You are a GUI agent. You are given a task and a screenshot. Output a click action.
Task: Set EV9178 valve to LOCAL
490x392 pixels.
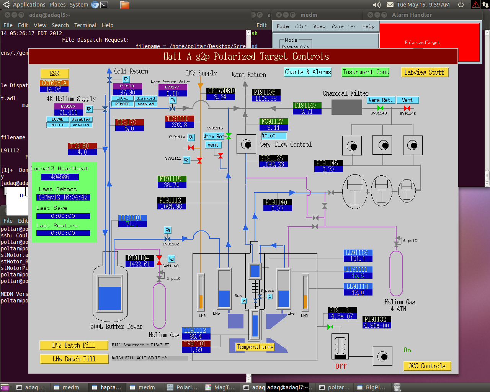tap(122, 98)
